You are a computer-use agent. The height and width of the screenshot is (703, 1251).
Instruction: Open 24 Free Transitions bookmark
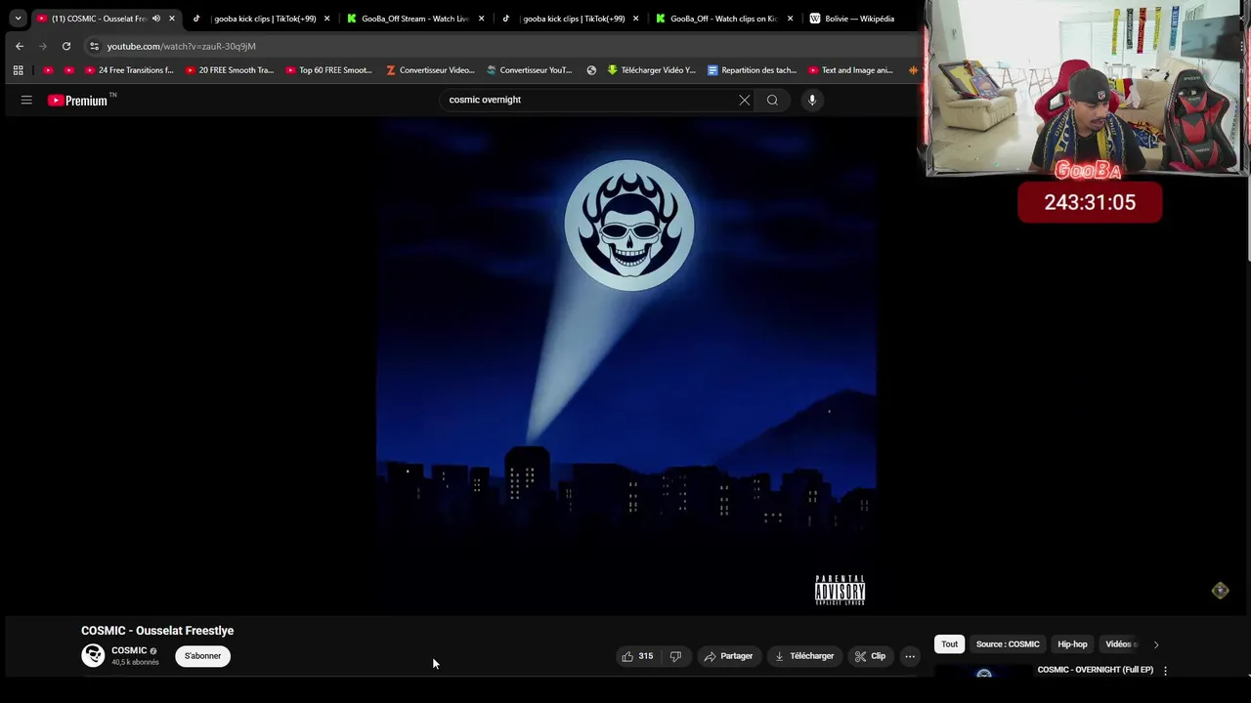click(129, 70)
